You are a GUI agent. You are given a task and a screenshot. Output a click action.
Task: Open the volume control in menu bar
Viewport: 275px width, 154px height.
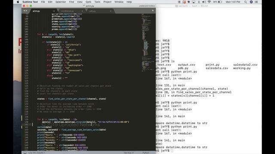(x=204, y=2)
